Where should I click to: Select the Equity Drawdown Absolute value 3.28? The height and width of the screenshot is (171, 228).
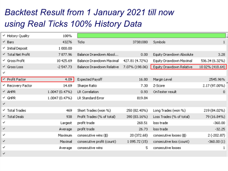pyautogui.click(x=222, y=55)
